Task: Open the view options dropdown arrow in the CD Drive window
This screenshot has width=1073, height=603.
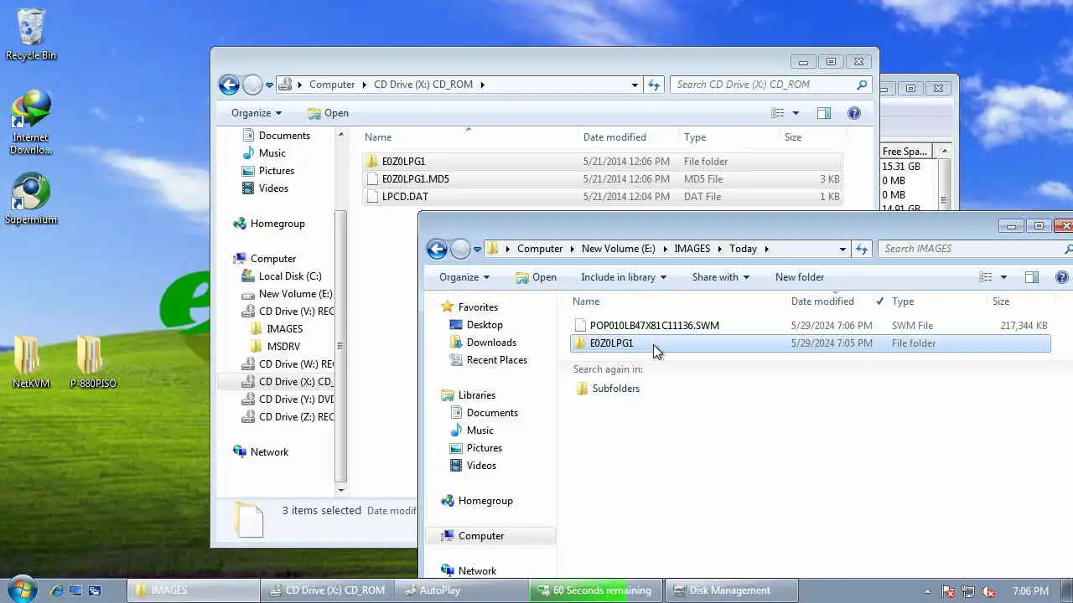Action: click(x=796, y=113)
